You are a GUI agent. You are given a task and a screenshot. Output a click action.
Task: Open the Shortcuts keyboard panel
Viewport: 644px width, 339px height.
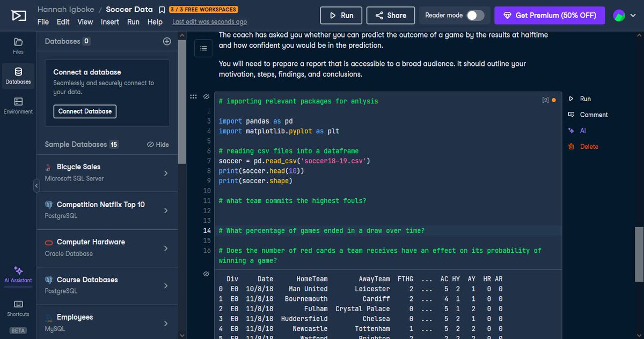[18, 308]
